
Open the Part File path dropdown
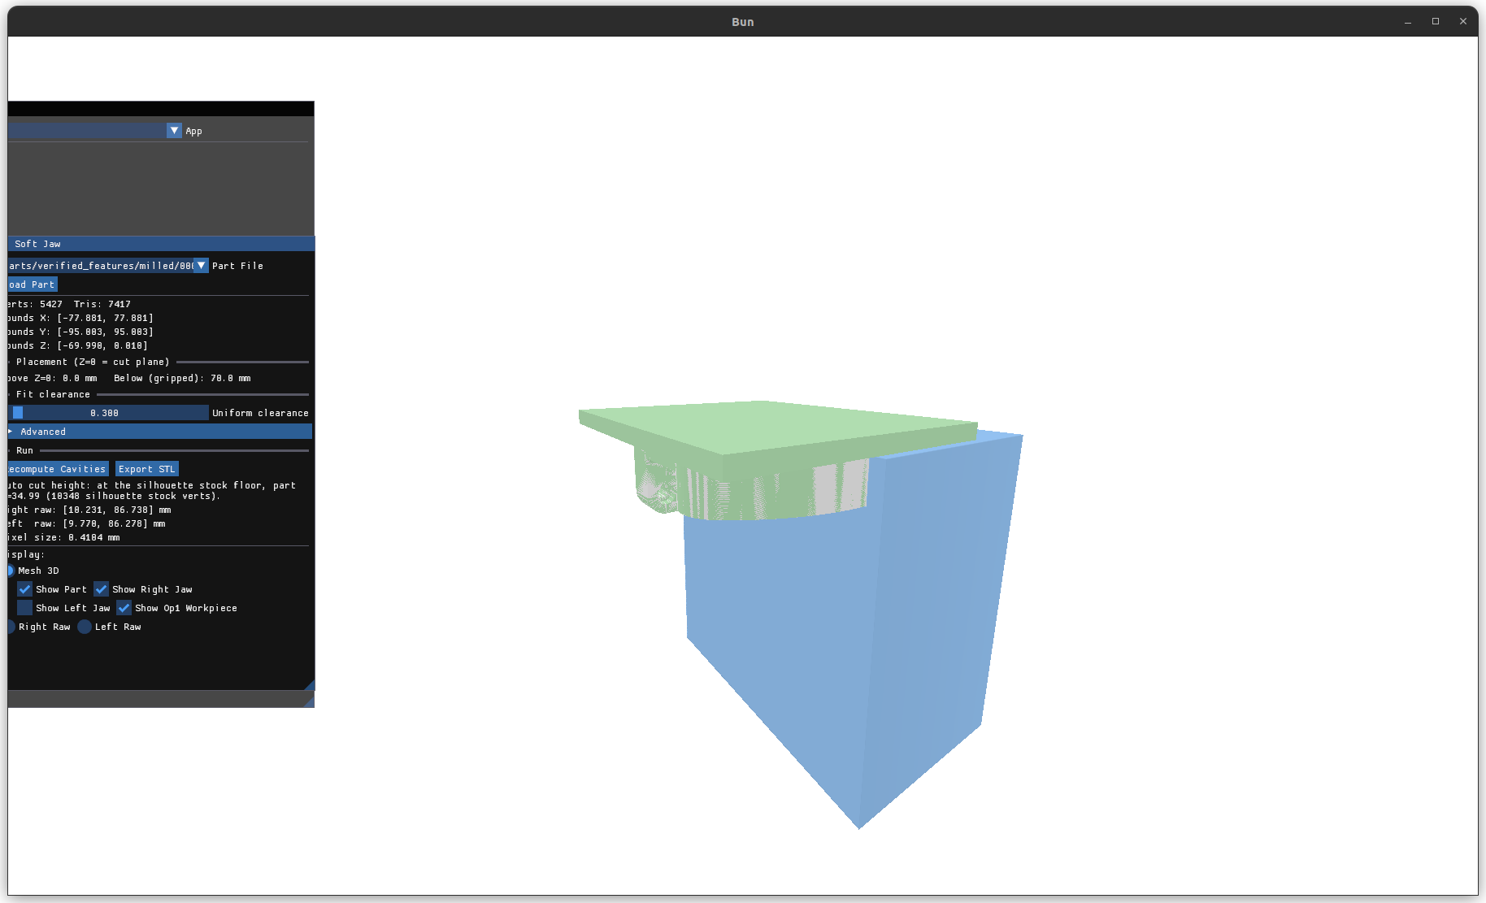click(x=201, y=266)
